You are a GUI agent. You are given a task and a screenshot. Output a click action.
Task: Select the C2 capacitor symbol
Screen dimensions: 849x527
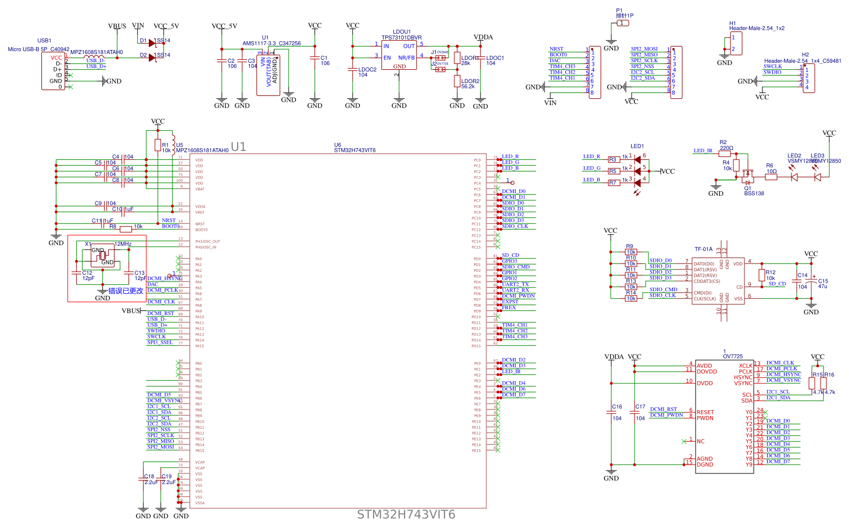pos(221,60)
